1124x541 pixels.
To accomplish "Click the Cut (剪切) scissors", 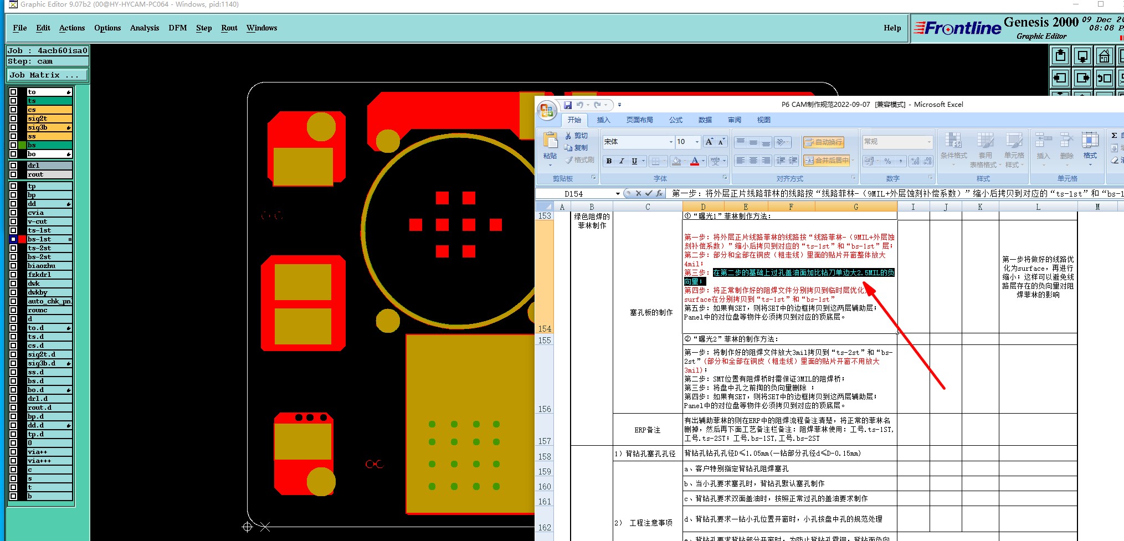I will pyautogui.click(x=568, y=136).
